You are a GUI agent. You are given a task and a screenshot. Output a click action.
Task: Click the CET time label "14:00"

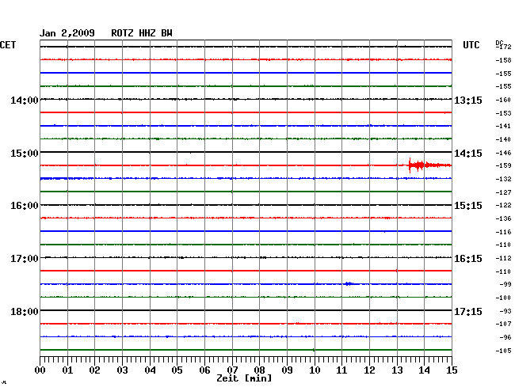pos(25,101)
